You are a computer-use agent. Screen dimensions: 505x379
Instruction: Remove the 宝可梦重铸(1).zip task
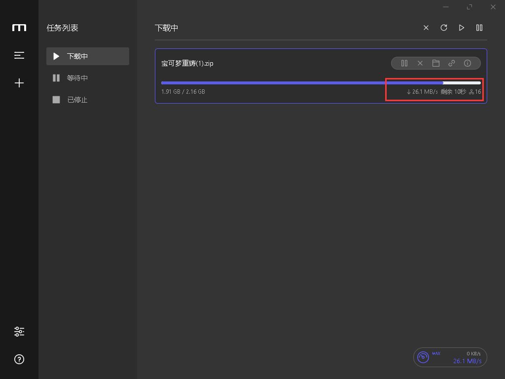pos(420,63)
